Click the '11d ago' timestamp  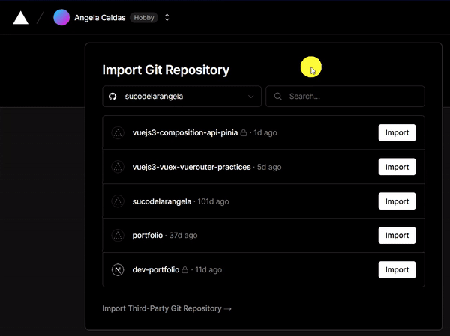[208, 270]
